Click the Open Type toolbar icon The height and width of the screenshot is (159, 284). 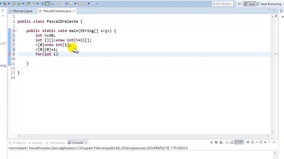(28, 4)
